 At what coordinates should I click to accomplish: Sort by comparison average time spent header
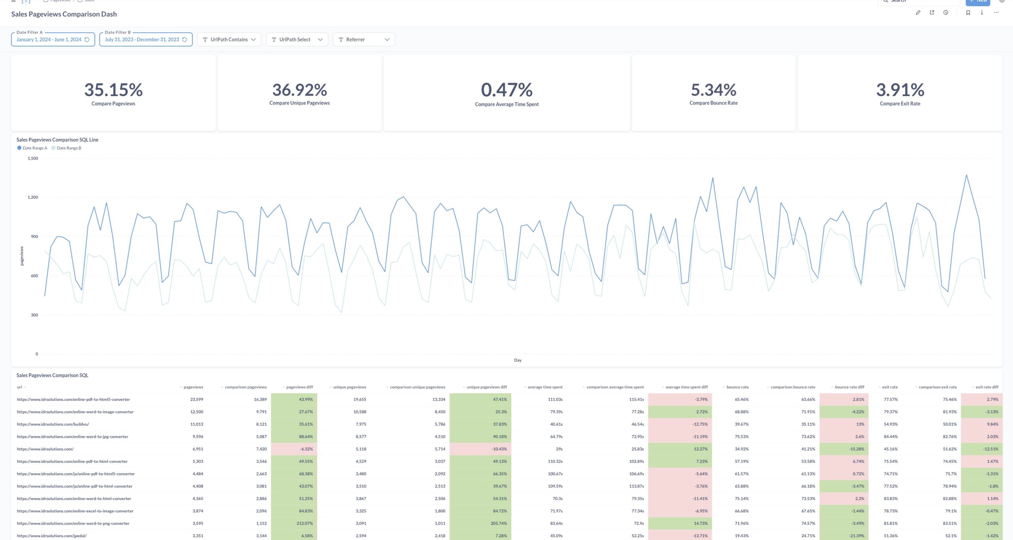coord(613,387)
